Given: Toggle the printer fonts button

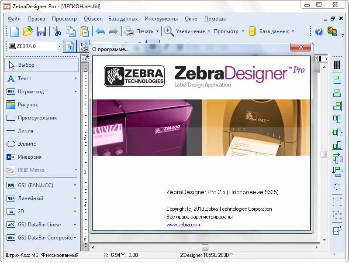Looking at the screenshot, I should pyautogui.click(x=83, y=47).
